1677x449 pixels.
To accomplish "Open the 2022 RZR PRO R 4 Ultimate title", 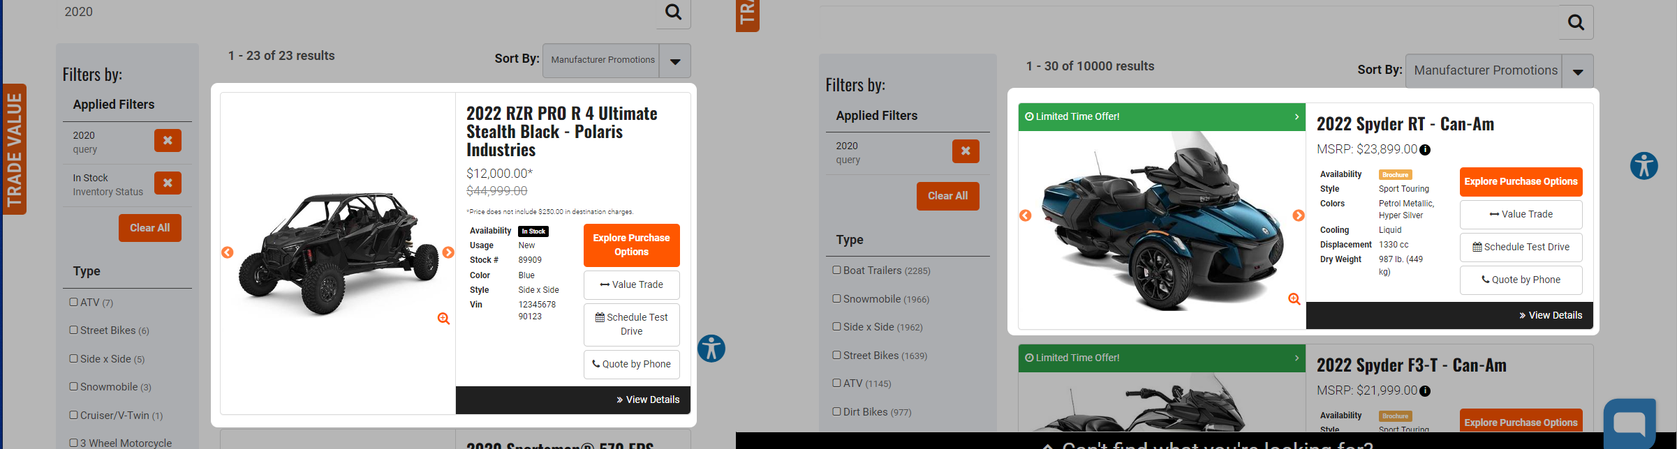I will (x=561, y=132).
